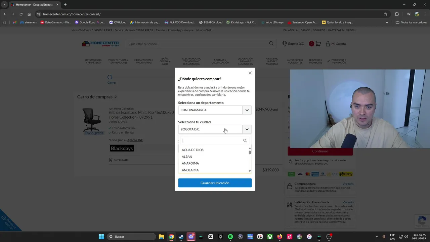
Task: Open the Windows Start menu
Action: (x=101, y=237)
